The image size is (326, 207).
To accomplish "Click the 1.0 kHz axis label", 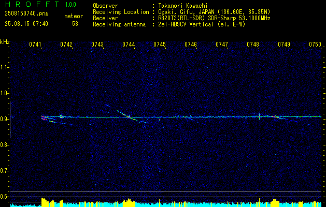I will tap(4, 93).
